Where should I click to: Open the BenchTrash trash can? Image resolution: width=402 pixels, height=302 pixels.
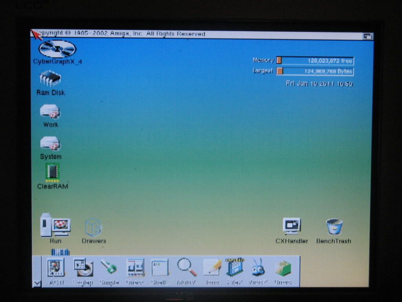coord(334,227)
